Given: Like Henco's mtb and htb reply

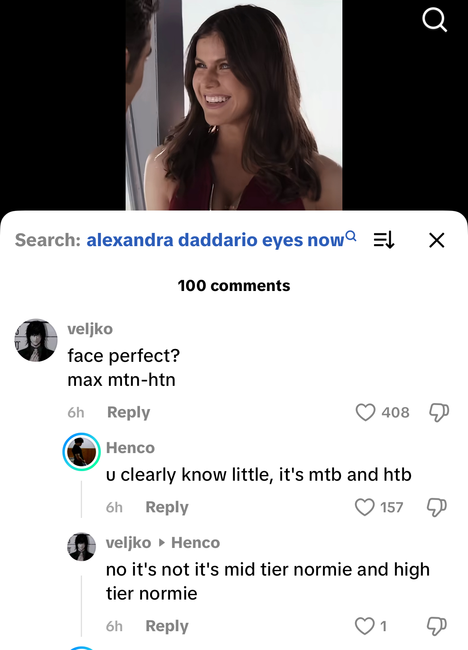Looking at the screenshot, I should [365, 507].
